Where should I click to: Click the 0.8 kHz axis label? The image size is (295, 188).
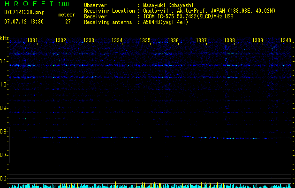point(4,132)
